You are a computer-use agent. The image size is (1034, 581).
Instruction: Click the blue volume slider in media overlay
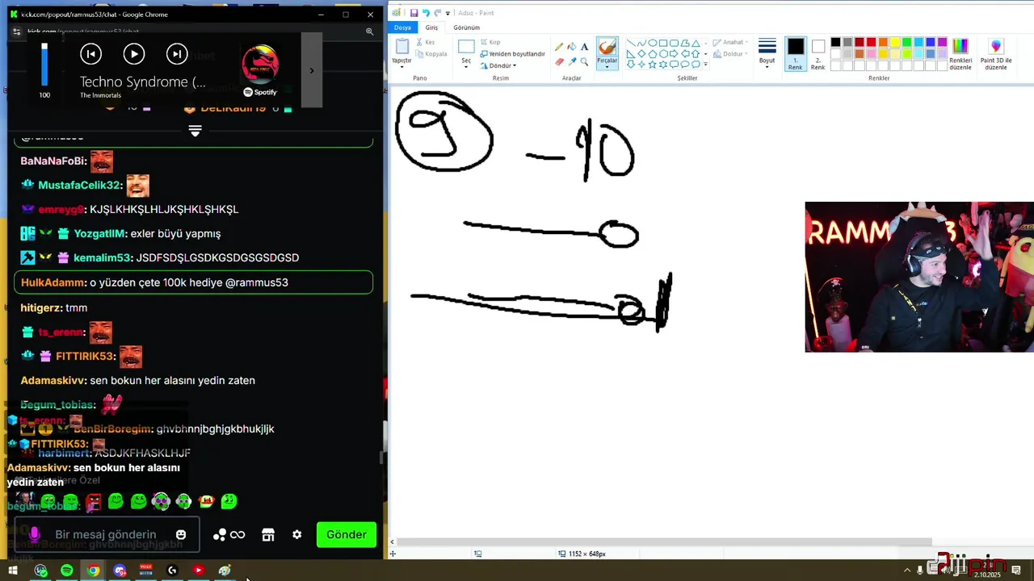click(44, 64)
